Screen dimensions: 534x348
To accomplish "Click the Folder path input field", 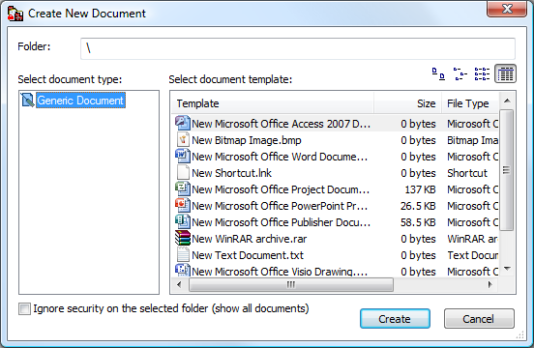I will click(298, 48).
